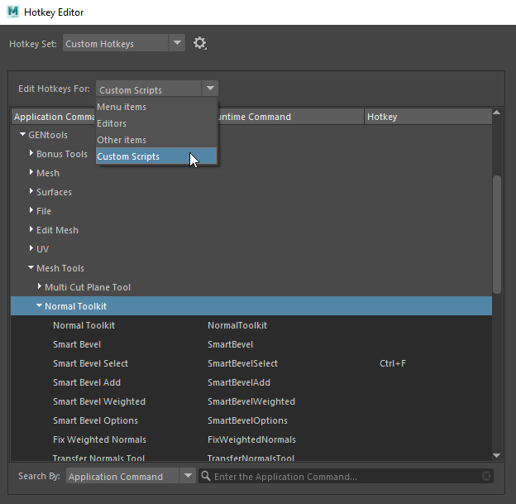
Task: Expand the Multi Cut Plane Tool node
Action: tap(40, 286)
